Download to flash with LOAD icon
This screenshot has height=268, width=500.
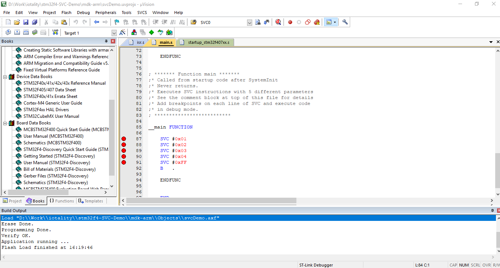pos(55,32)
